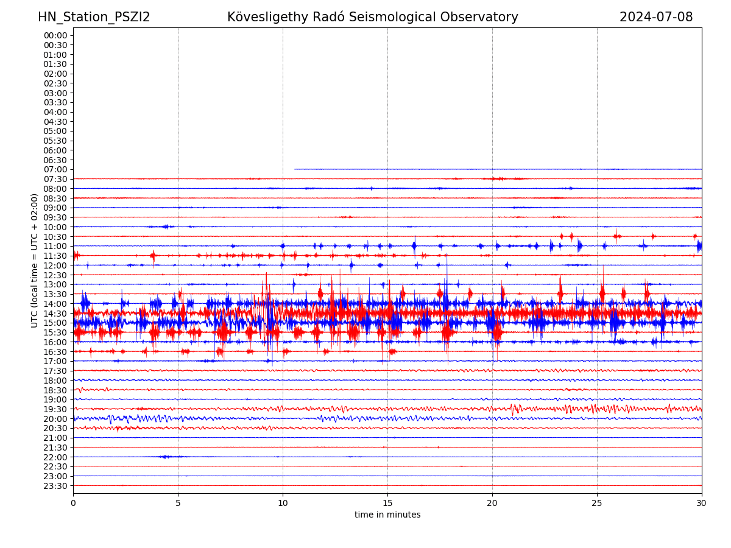Click where the 07:00 blue trace begins
Viewport: 731px width, 548px height.
pyautogui.click(x=295, y=169)
